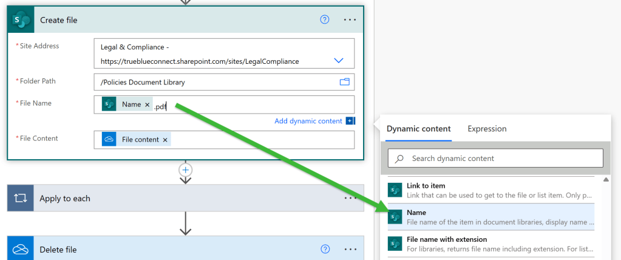Remove the Name token from File Name
This screenshot has width=621, height=260.
click(147, 104)
